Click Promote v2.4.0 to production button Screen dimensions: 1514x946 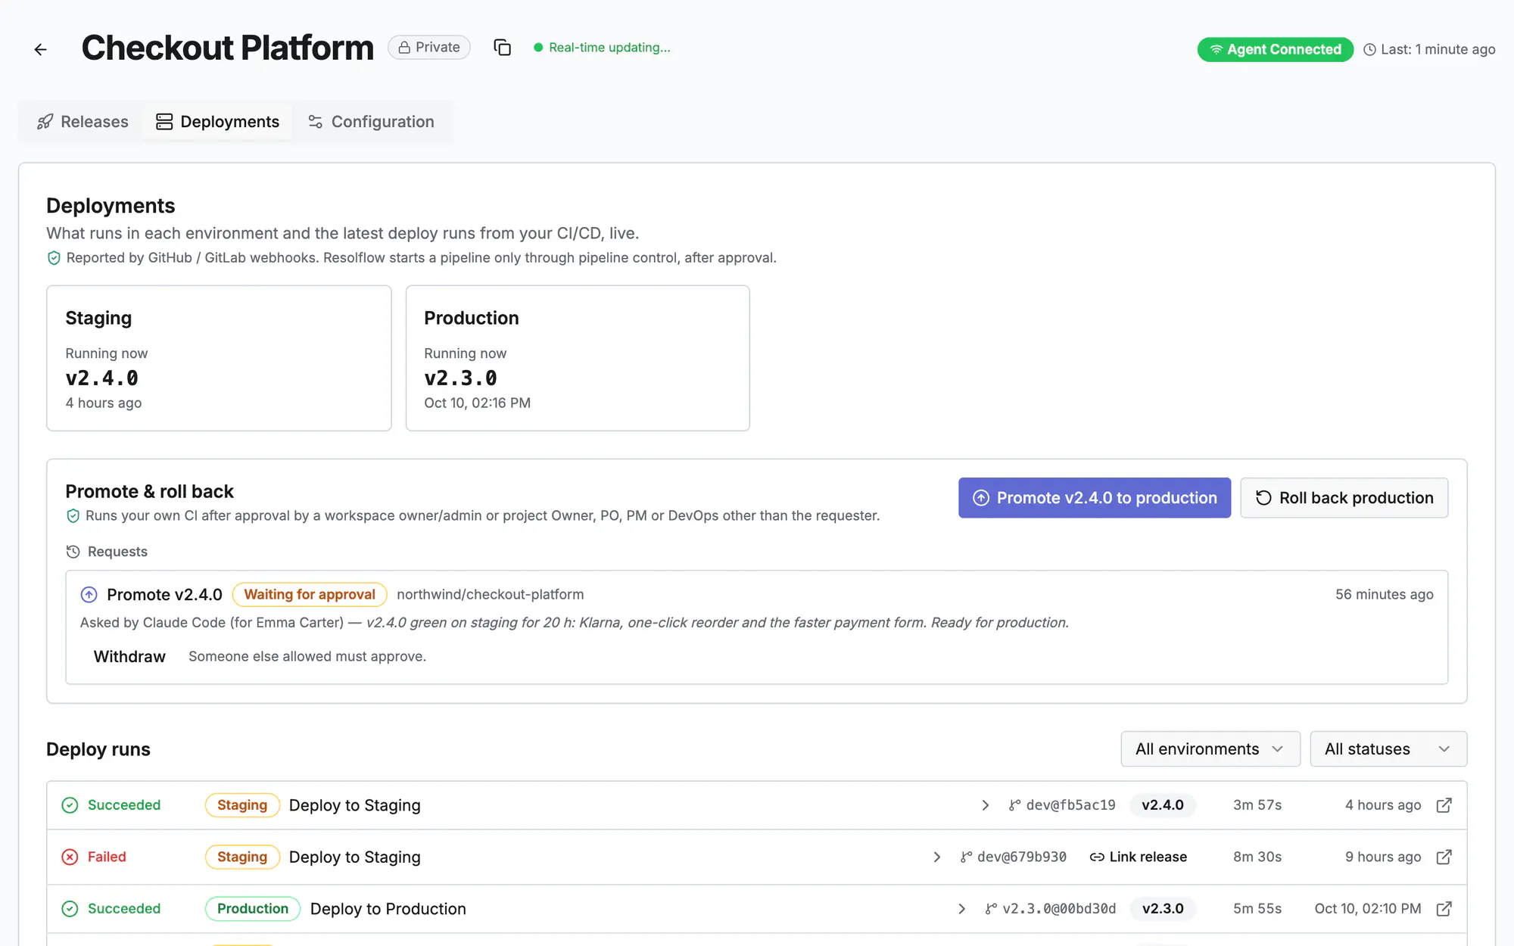tap(1095, 498)
